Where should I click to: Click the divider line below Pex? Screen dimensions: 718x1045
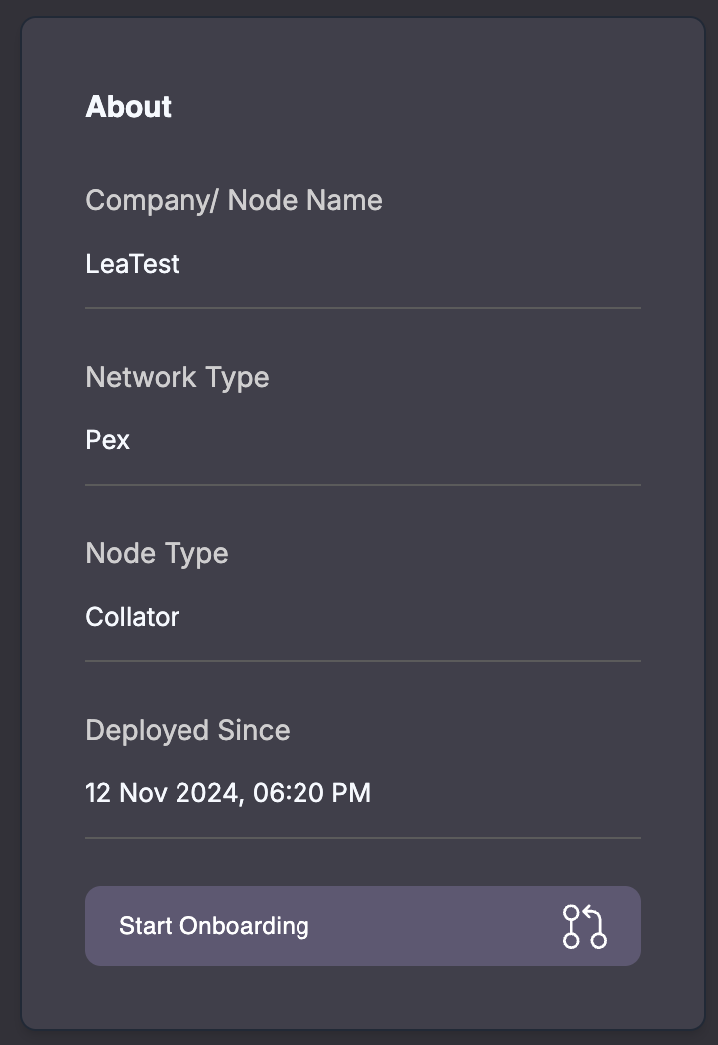[362, 485]
